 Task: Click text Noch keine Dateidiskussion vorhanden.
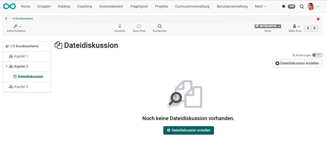[188, 118]
